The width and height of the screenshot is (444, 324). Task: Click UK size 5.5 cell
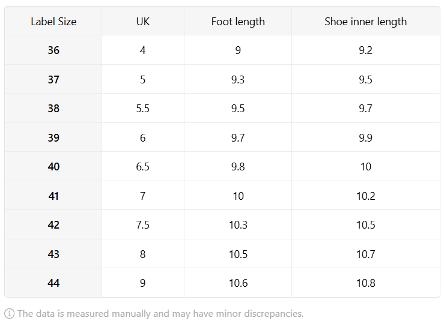(143, 108)
